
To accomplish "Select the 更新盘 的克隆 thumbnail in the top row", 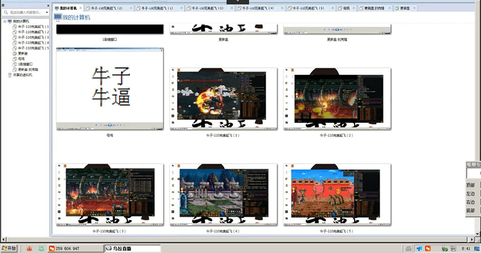I will [337, 29].
